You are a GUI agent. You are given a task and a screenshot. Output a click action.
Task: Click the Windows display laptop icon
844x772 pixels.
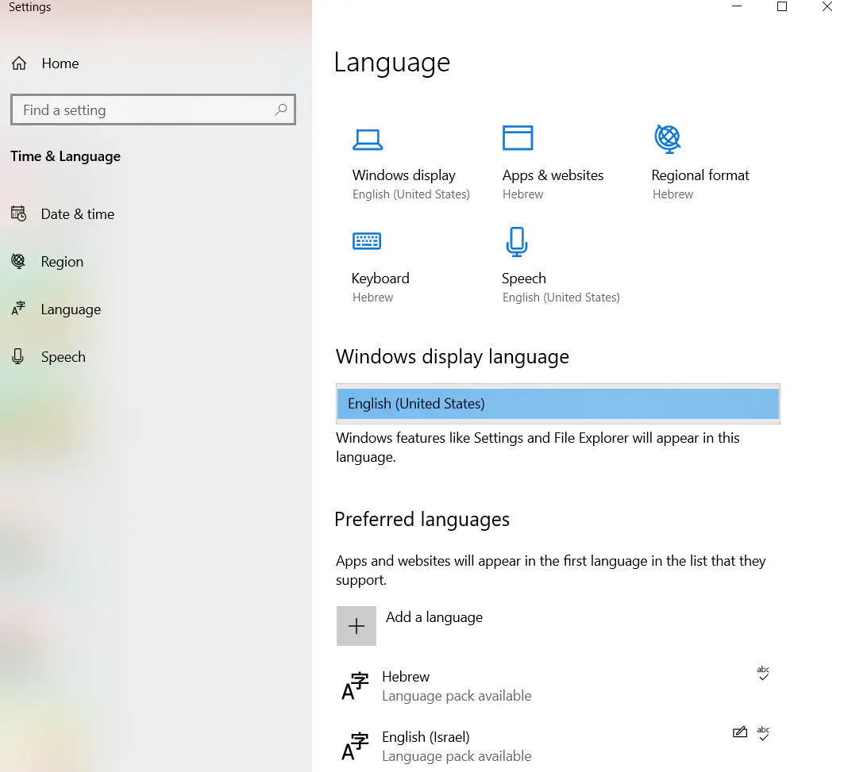click(x=367, y=140)
